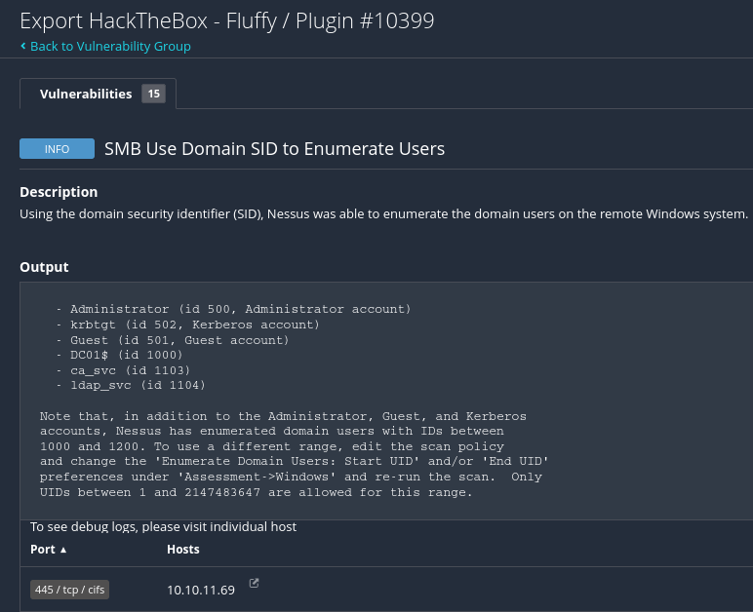The height and width of the screenshot is (612, 753).
Task: Click the Vulnerabilities count badge 15
Action: pyautogui.click(x=154, y=94)
